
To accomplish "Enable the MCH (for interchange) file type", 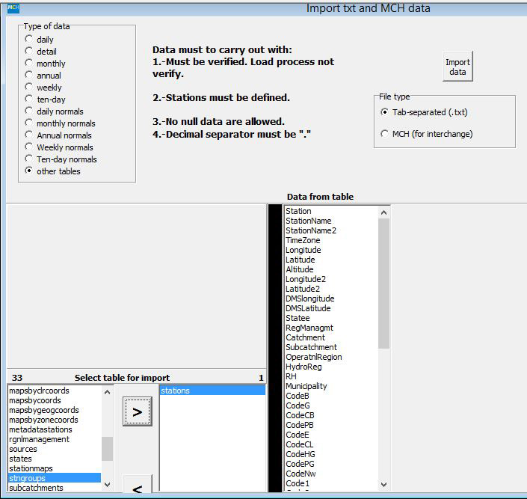I will (x=385, y=134).
